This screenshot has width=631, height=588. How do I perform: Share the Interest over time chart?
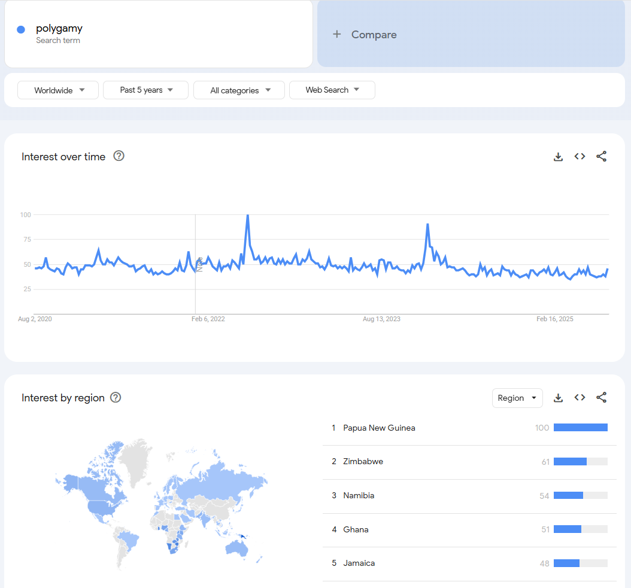coord(601,157)
